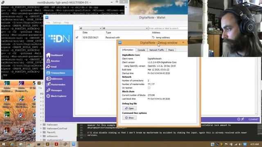The height and width of the screenshot is (147, 262).
Task: Click the Date column header
Action: coord(85,33)
